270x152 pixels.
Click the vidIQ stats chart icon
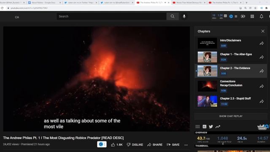point(204,127)
